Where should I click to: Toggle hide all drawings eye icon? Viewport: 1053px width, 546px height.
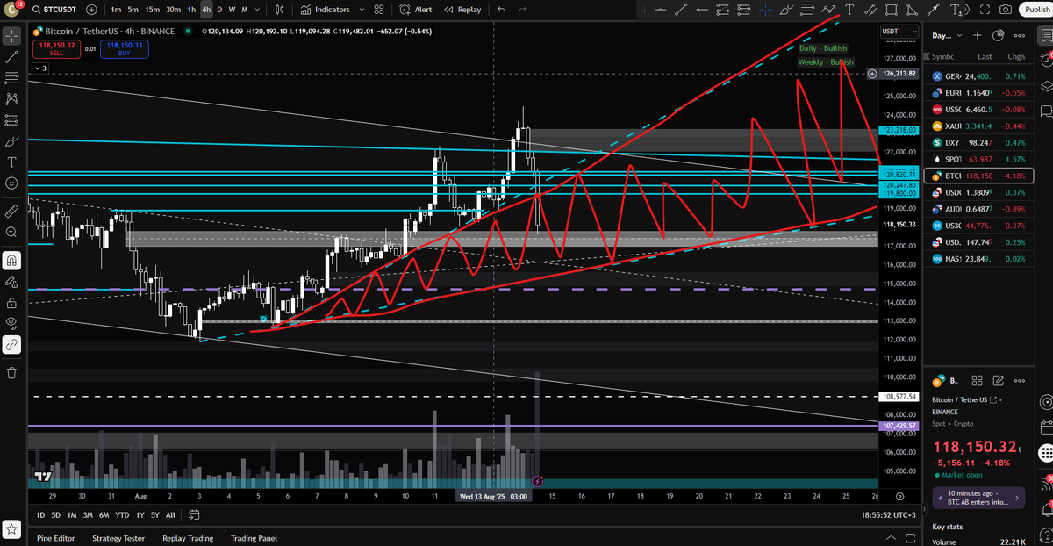11,323
